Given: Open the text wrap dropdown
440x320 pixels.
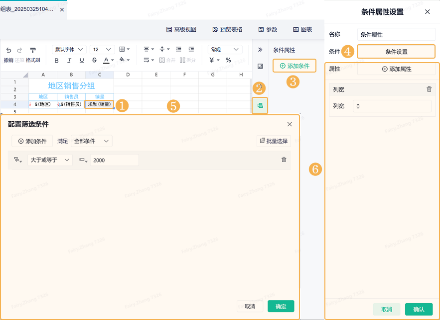Looking at the screenshot, I should coord(148,60).
